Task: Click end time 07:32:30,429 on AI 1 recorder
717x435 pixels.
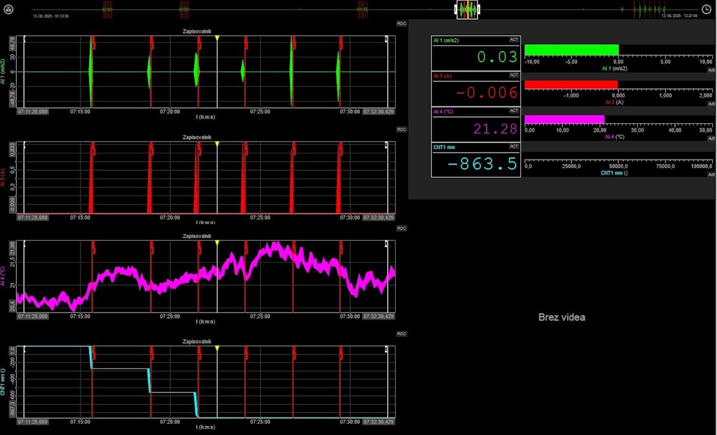Action: pos(379,111)
